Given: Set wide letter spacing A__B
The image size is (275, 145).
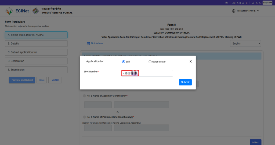Looking at the screenshot, I should point(245,3).
